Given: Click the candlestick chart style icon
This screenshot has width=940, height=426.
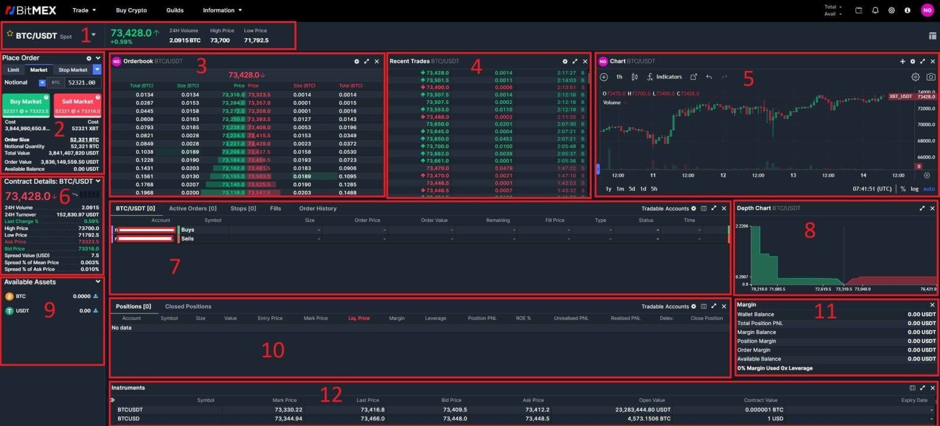Looking at the screenshot, I should pos(634,77).
